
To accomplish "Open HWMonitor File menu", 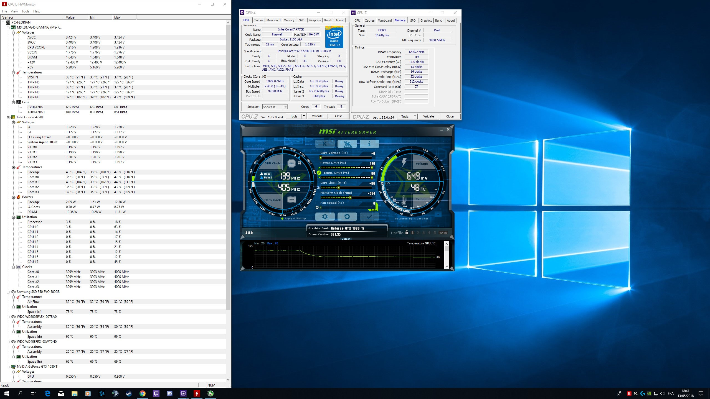I will [4, 11].
